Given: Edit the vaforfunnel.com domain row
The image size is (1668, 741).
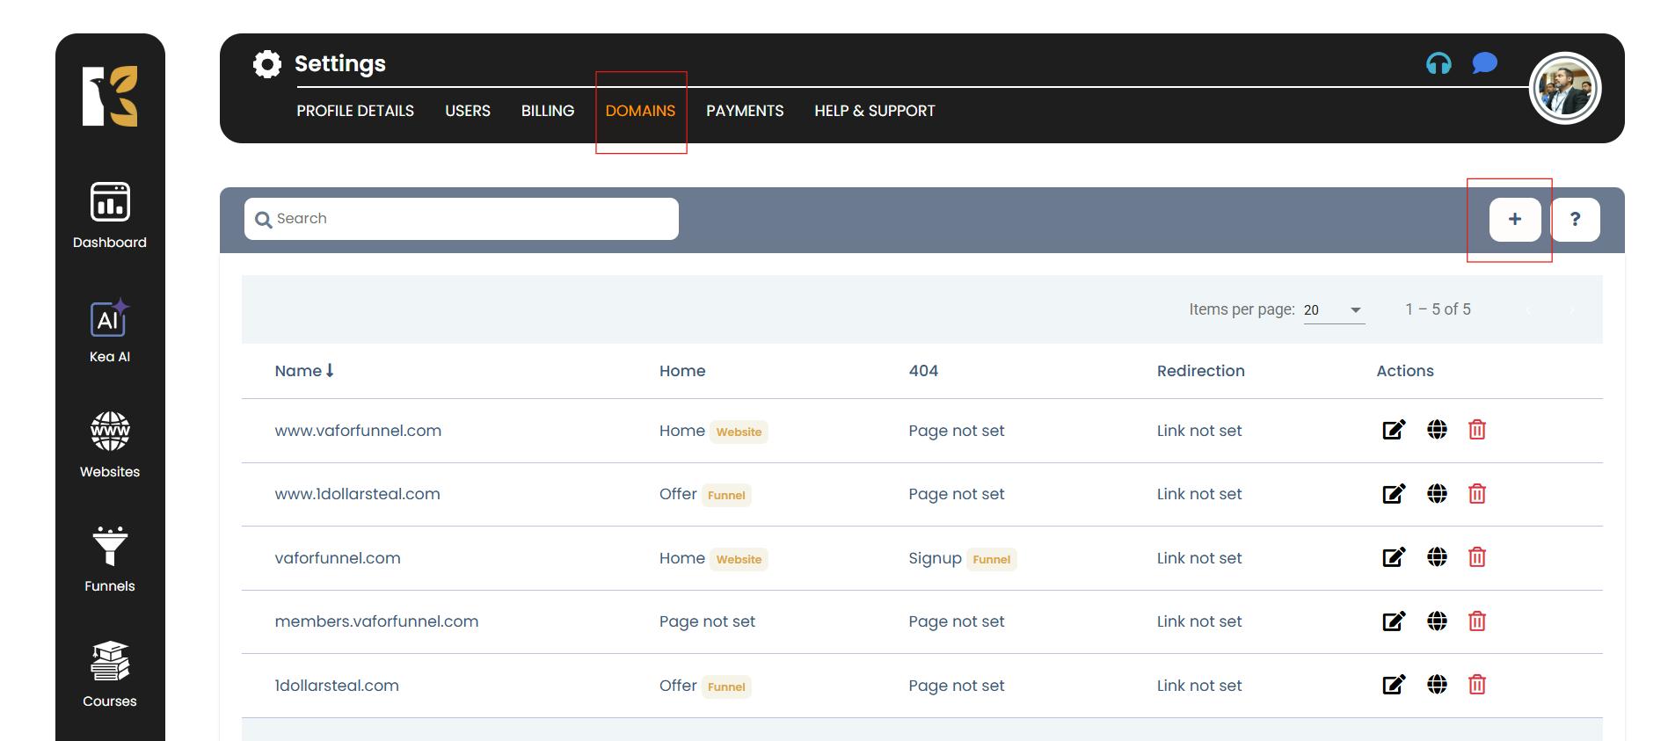Looking at the screenshot, I should pyautogui.click(x=1394, y=557).
